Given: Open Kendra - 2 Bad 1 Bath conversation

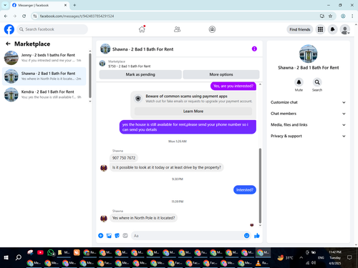Looking at the screenshot, I should pos(44,94).
